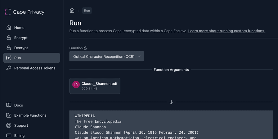Click the open padlock Decrypt icon
The width and height of the screenshot is (278, 139).
coord(9,48)
